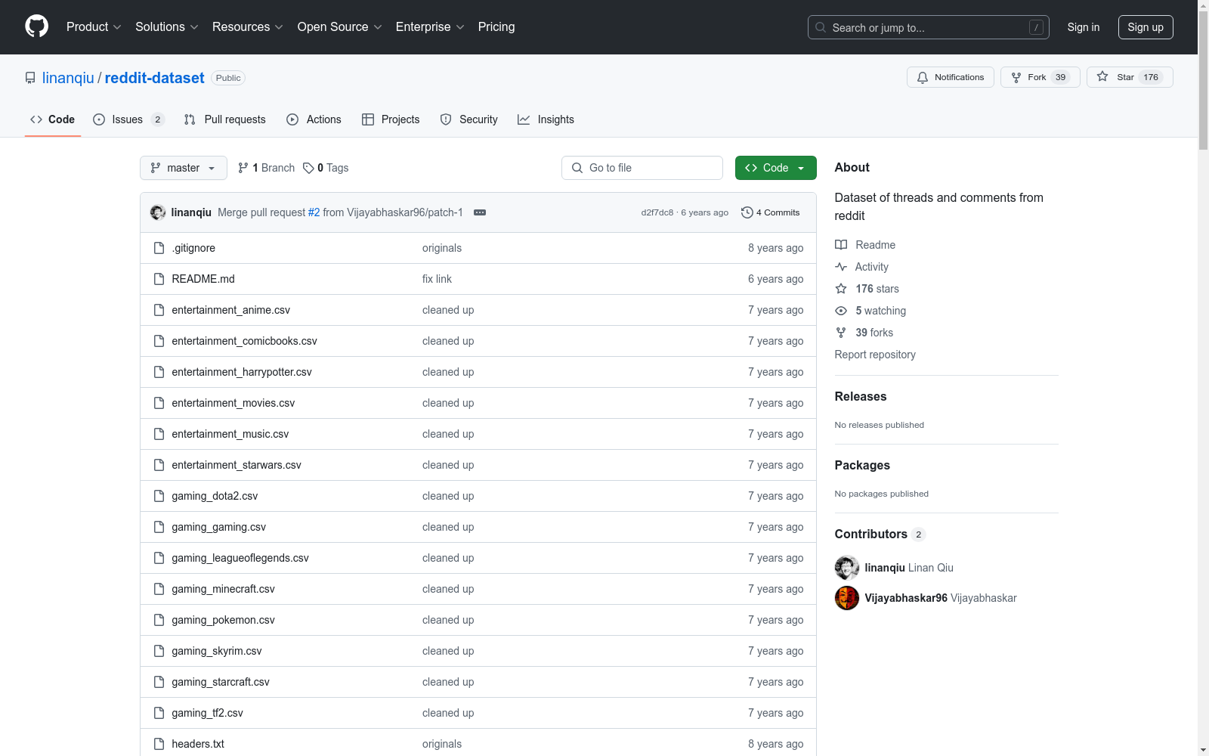Open gaming_minecraft.csv file

tap(223, 589)
